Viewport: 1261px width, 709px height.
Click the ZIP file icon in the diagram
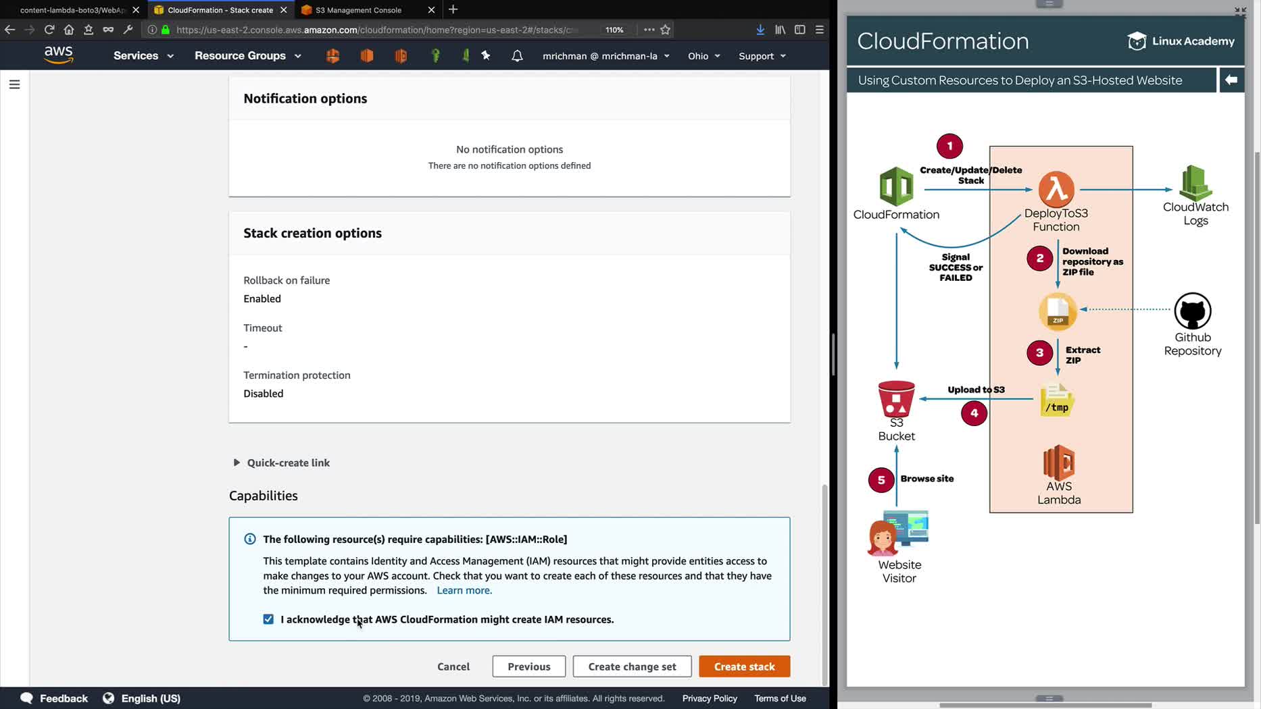pos(1058,312)
